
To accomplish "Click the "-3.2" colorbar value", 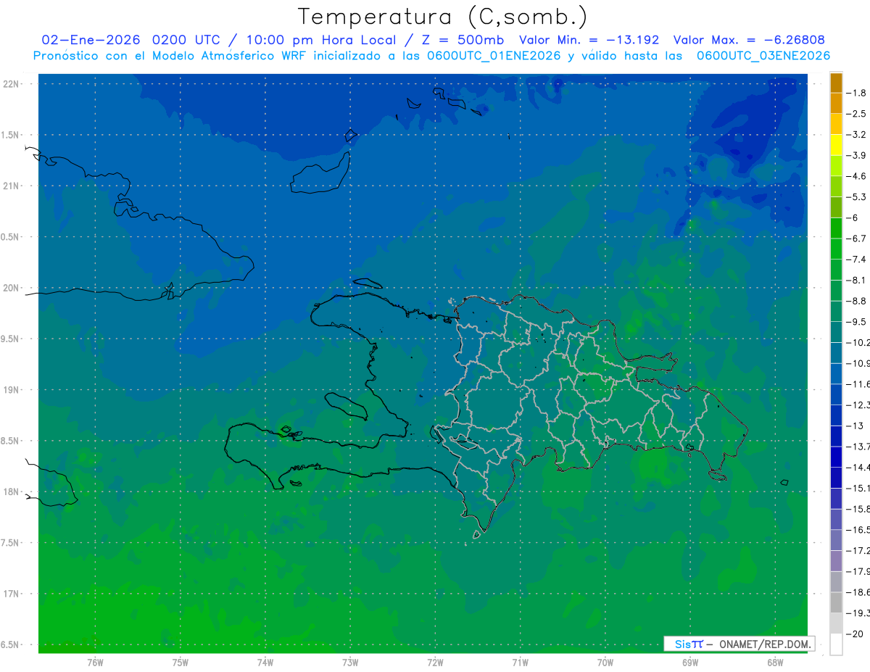I will pyautogui.click(x=857, y=135).
